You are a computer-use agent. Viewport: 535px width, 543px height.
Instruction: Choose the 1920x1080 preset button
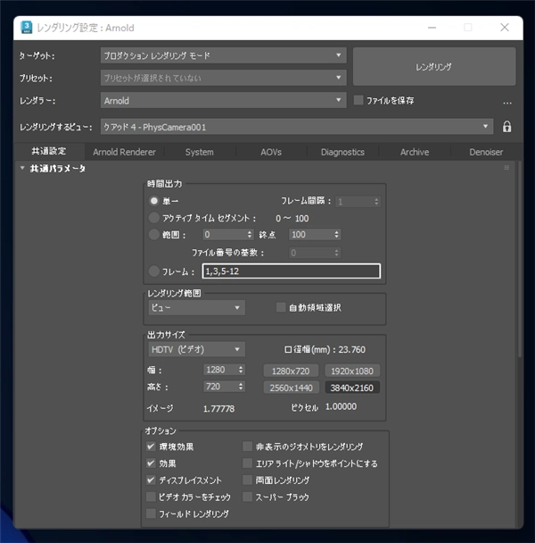352,371
